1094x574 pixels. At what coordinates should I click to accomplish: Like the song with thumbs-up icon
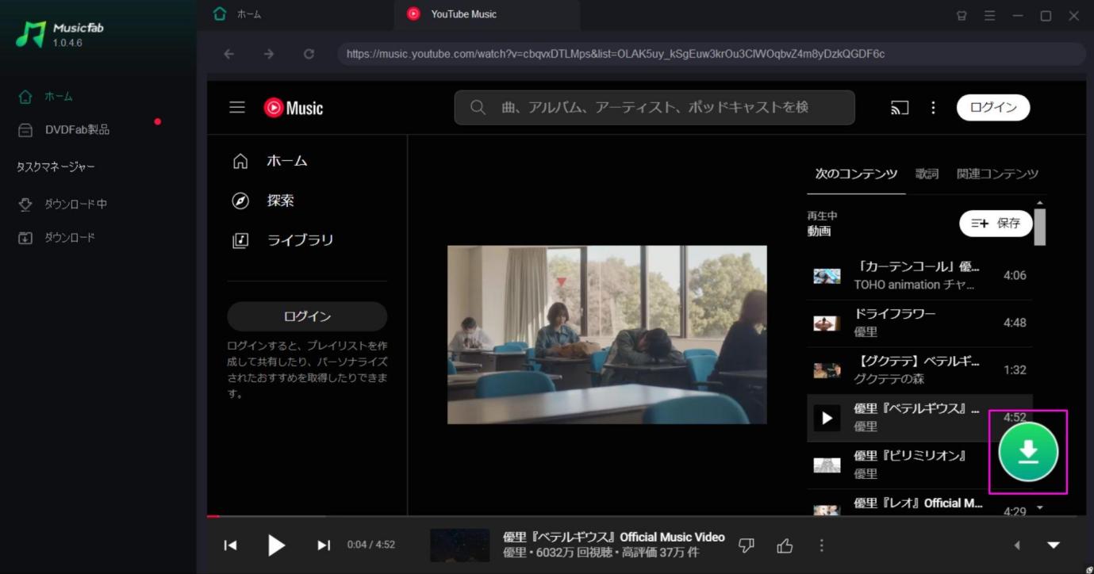(x=785, y=545)
